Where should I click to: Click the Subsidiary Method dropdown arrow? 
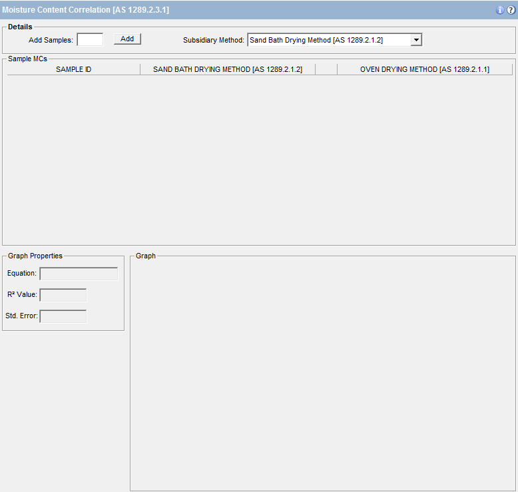(416, 40)
